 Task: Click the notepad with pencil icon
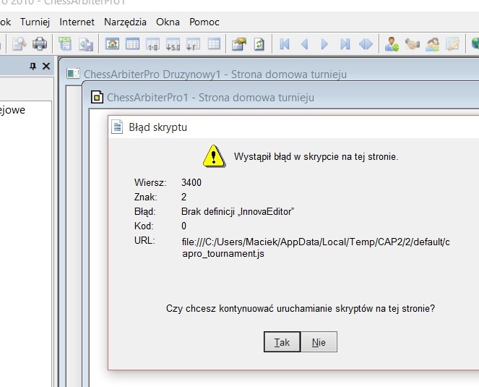point(453,44)
